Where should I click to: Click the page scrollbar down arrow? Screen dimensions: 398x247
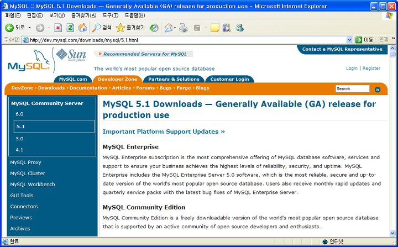tap(392, 233)
